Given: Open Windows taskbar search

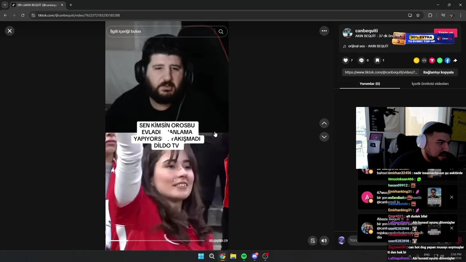Looking at the screenshot, I should 212,256.
